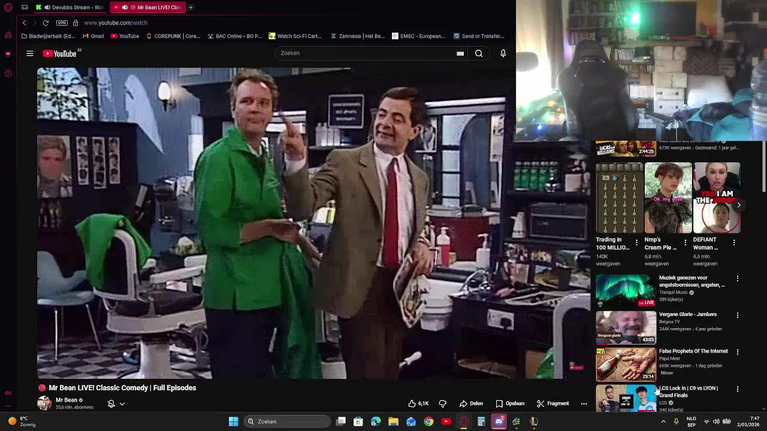
Task: Save the video with Opslaan
Action: coord(510,403)
